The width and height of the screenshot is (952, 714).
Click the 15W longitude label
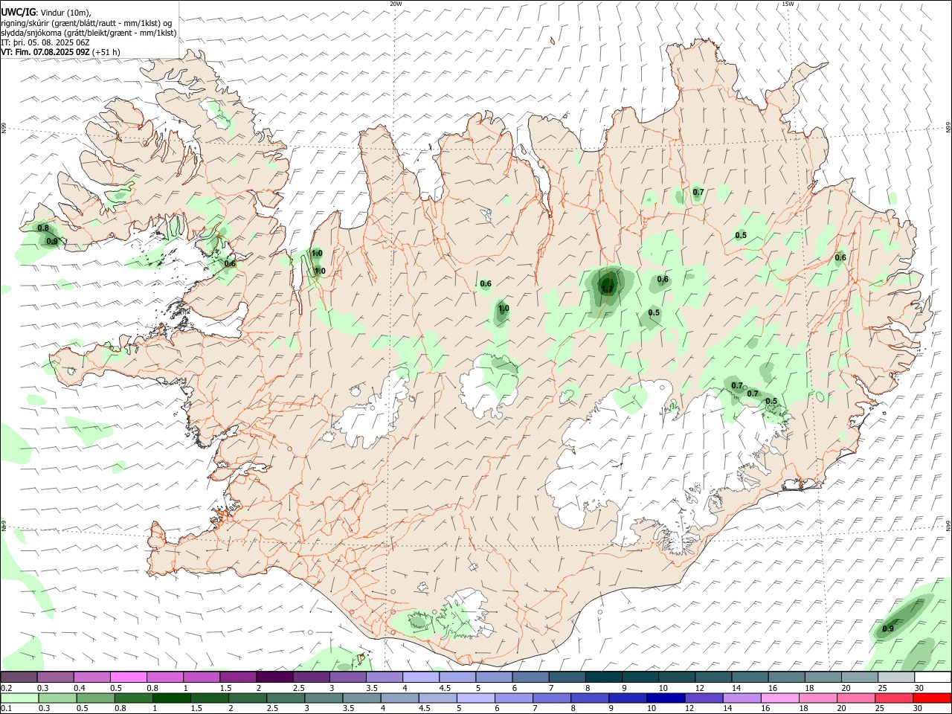coord(788,4)
